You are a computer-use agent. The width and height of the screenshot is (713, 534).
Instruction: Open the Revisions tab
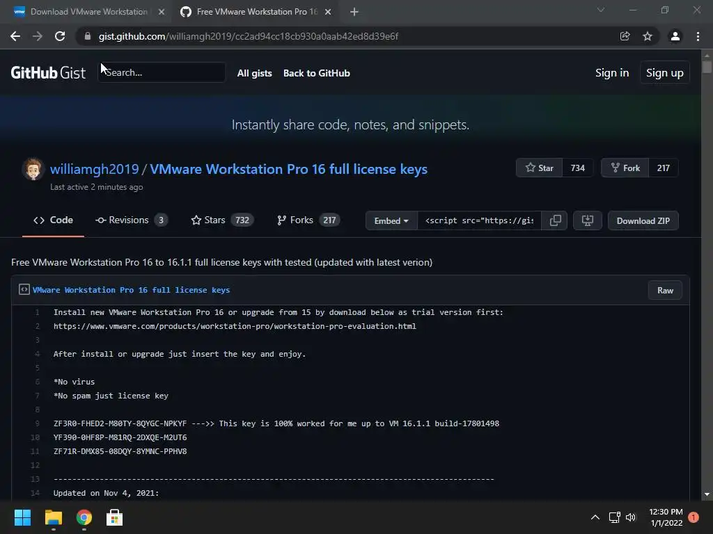pos(132,220)
